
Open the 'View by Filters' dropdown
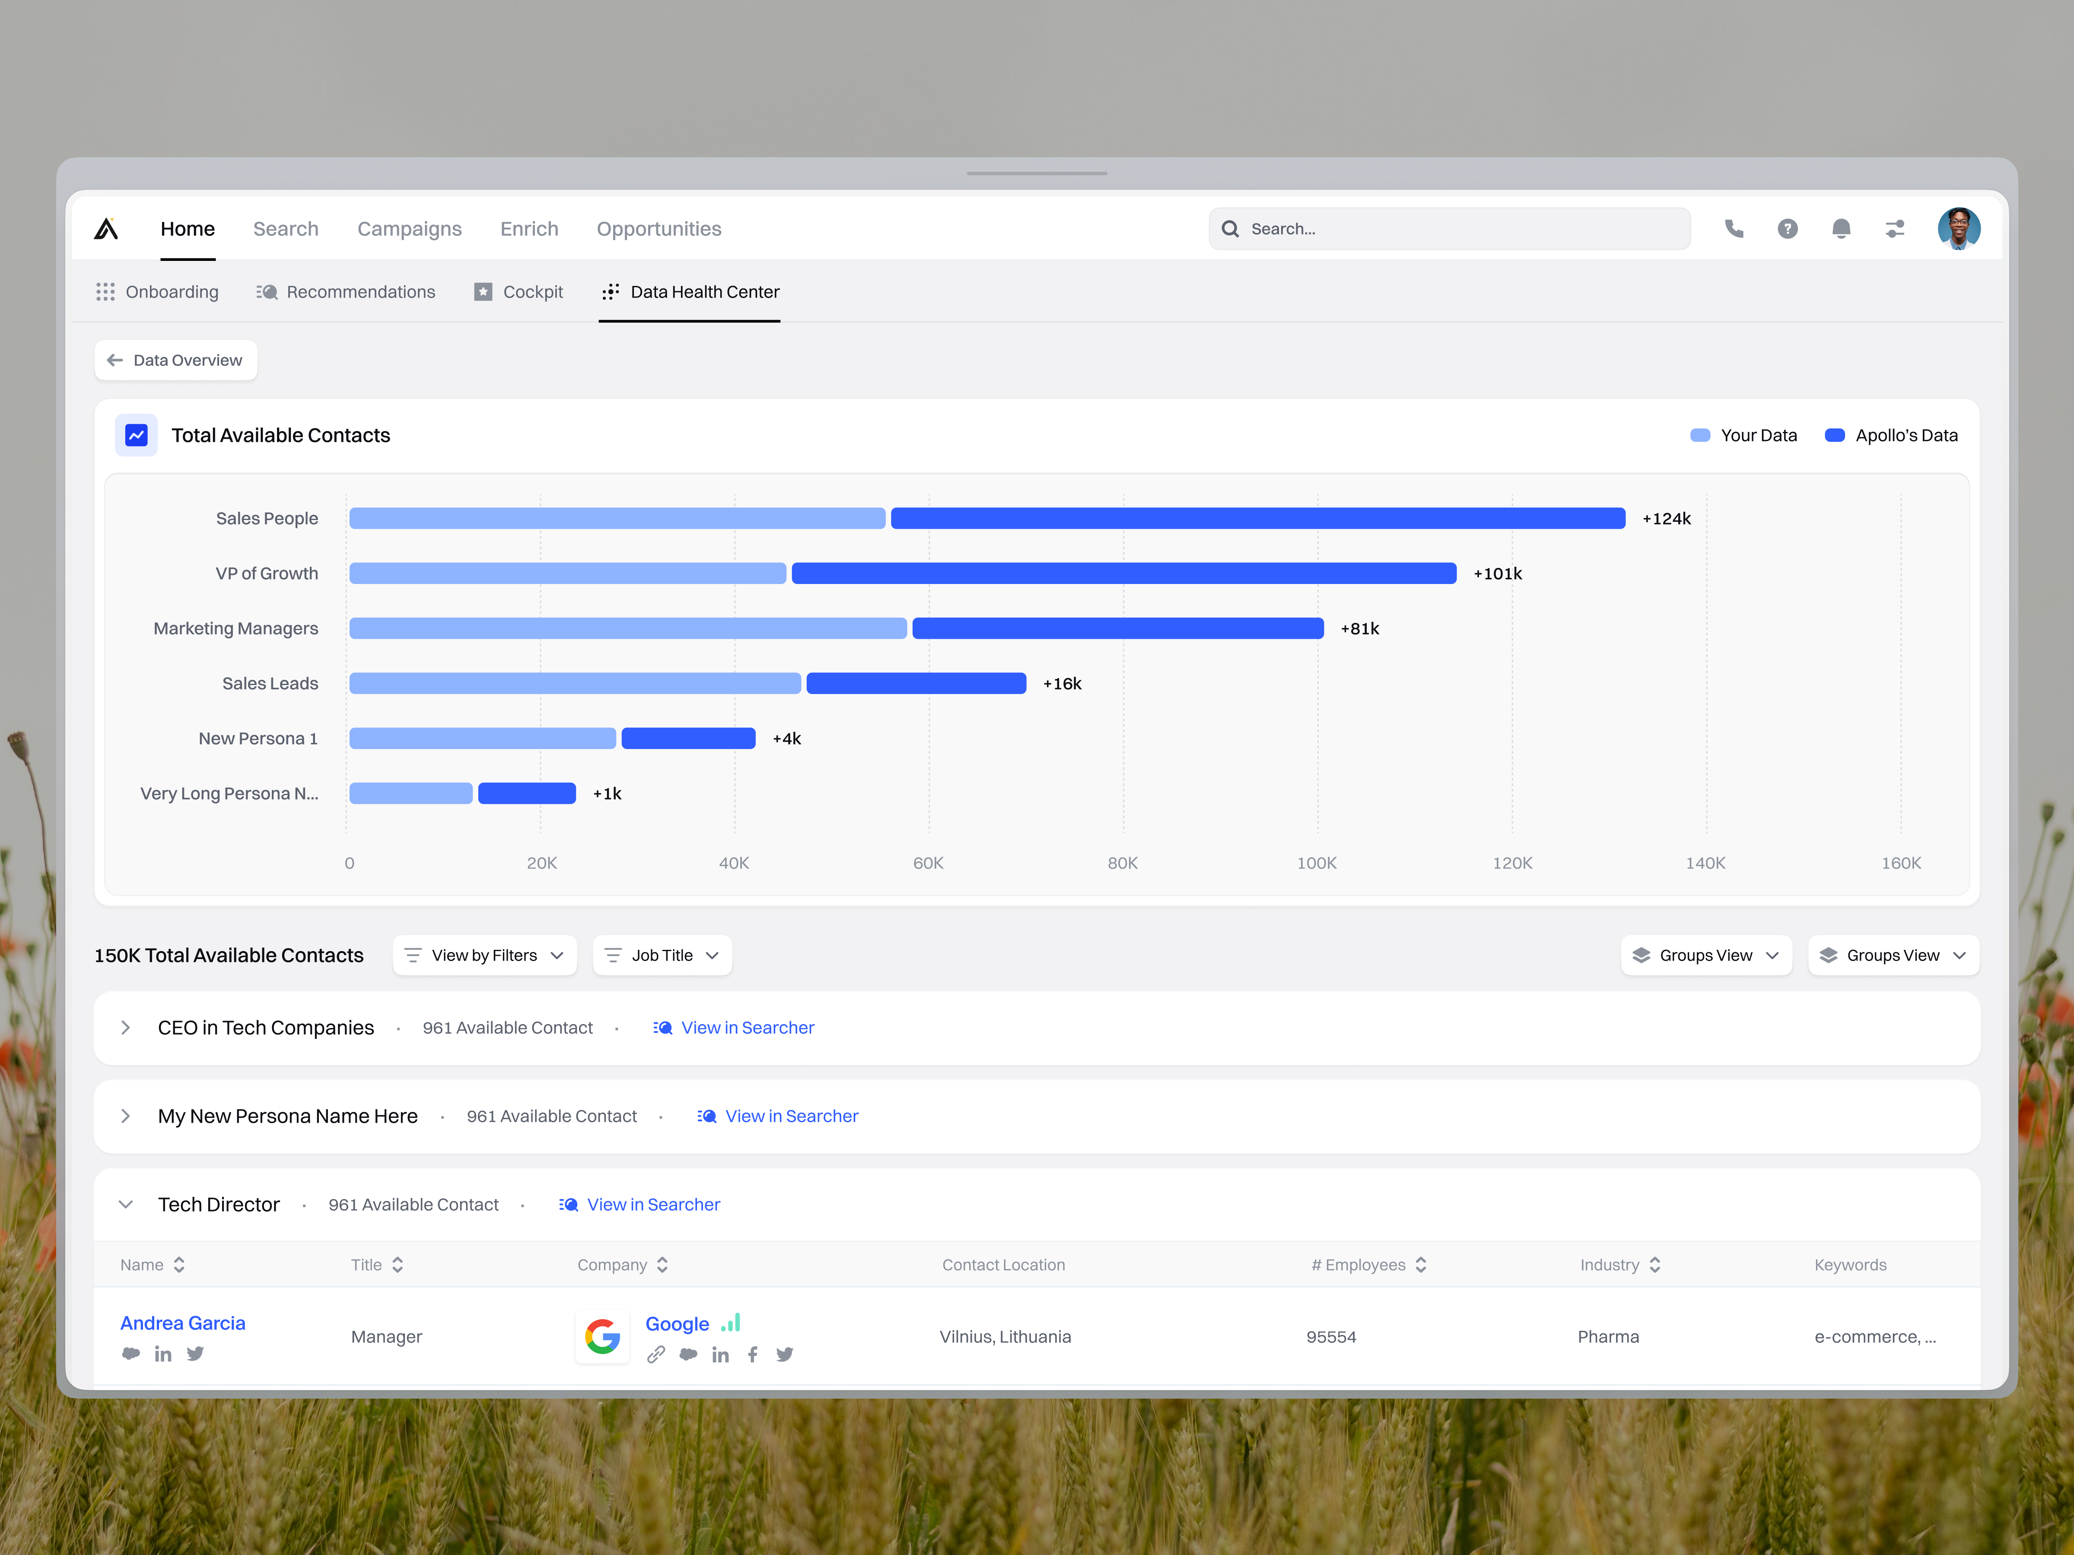pos(484,955)
